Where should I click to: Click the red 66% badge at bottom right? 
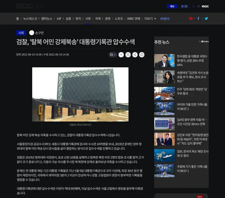pos(199,197)
